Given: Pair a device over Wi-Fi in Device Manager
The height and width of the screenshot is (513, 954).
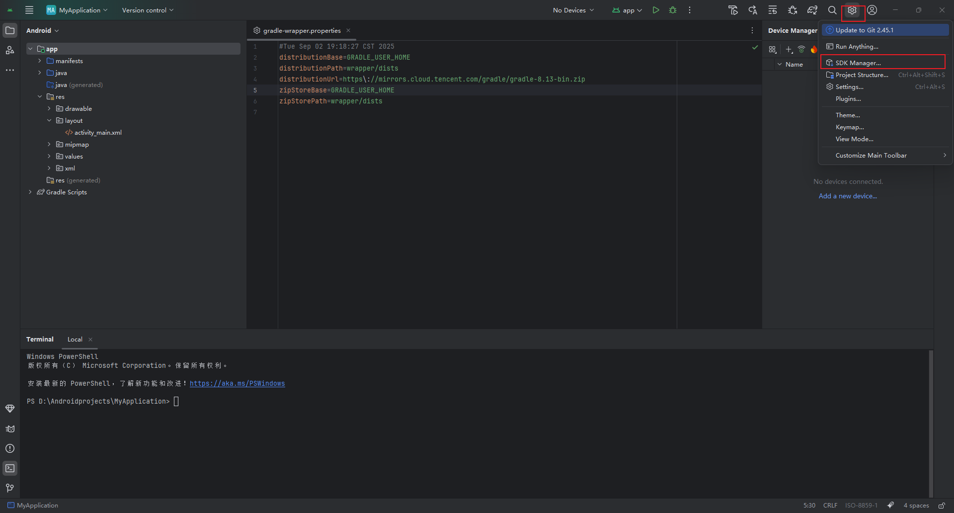Looking at the screenshot, I should (x=801, y=49).
